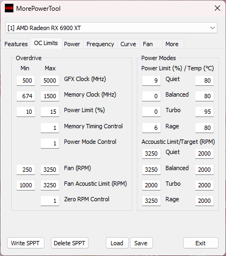The width and height of the screenshot is (226, 256).
Task: Click the Exit button
Action: 201,243
